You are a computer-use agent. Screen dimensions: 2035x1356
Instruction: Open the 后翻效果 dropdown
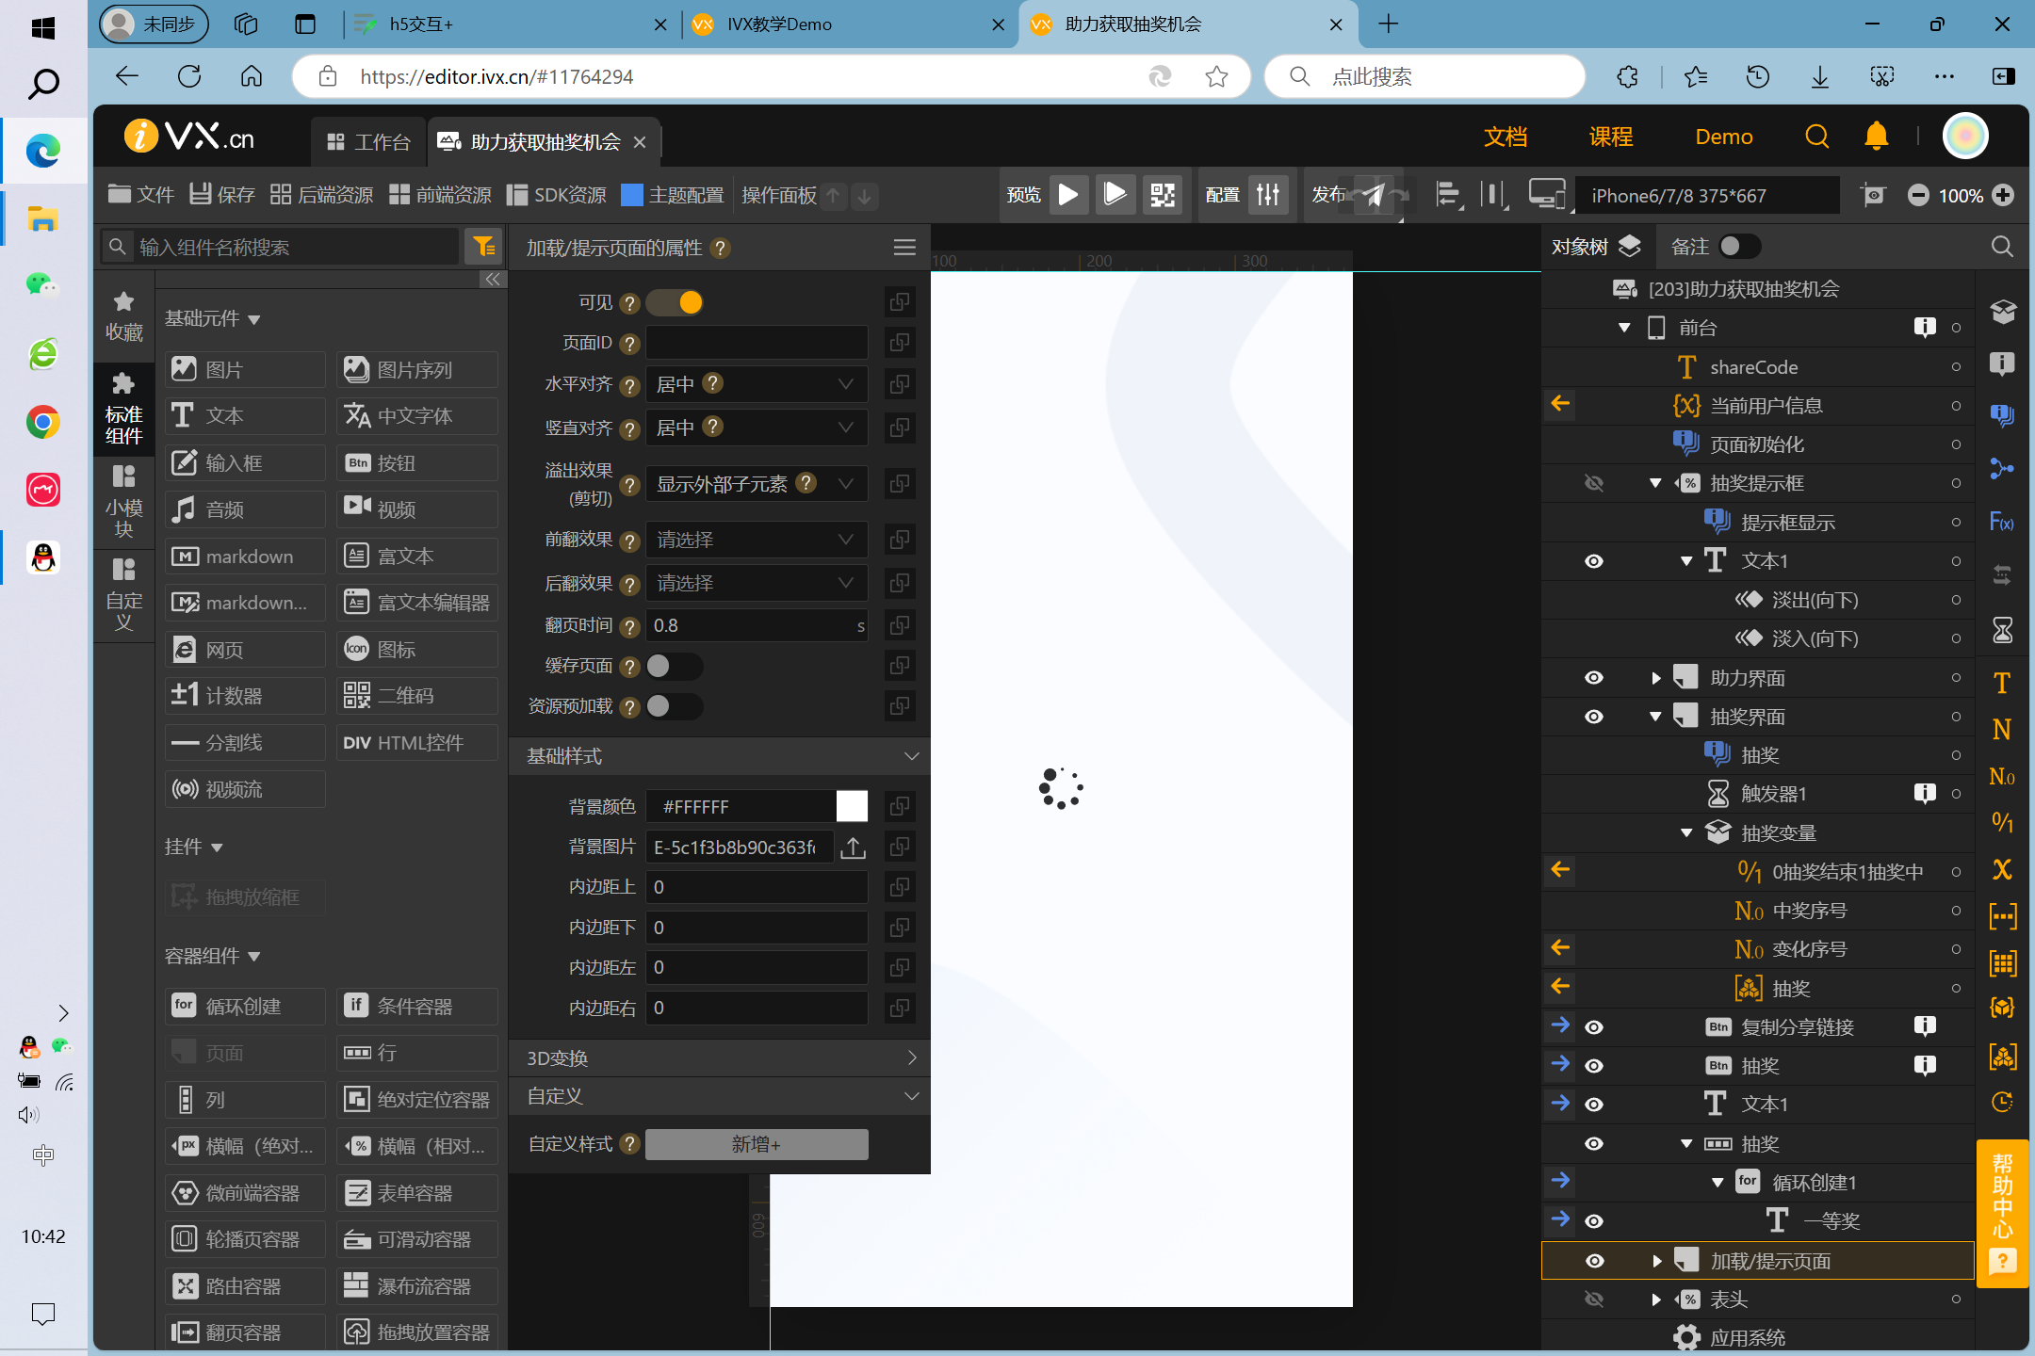pos(757,584)
